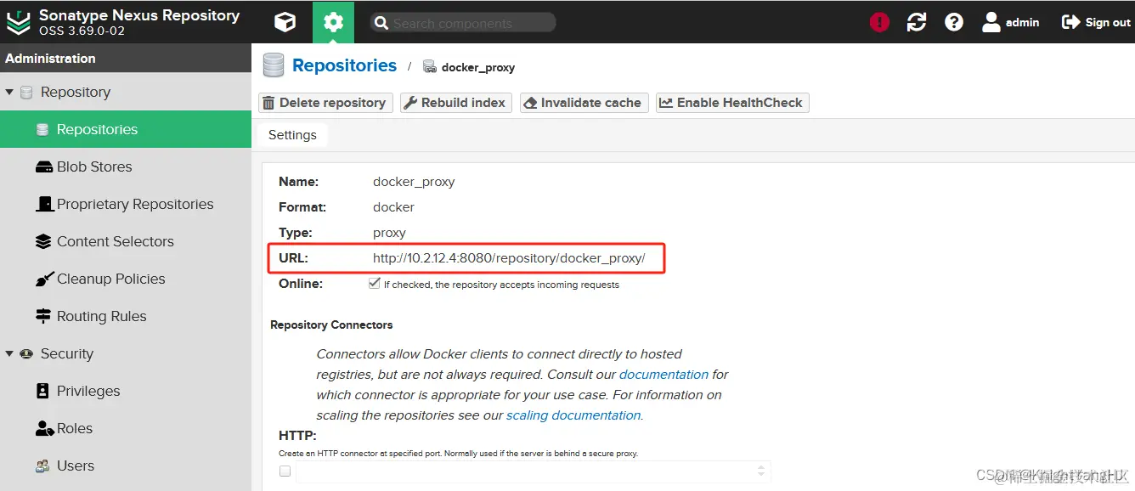Open the Administration gear icon
The width and height of the screenshot is (1135, 491).
point(333,22)
